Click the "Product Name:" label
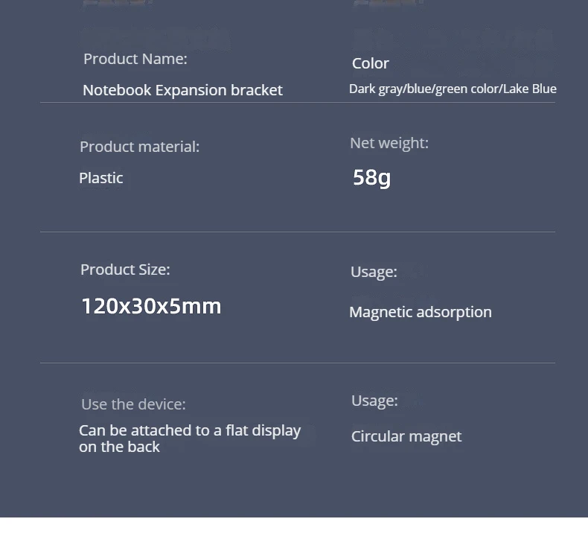This screenshot has width=588, height=548. coord(135,59)
